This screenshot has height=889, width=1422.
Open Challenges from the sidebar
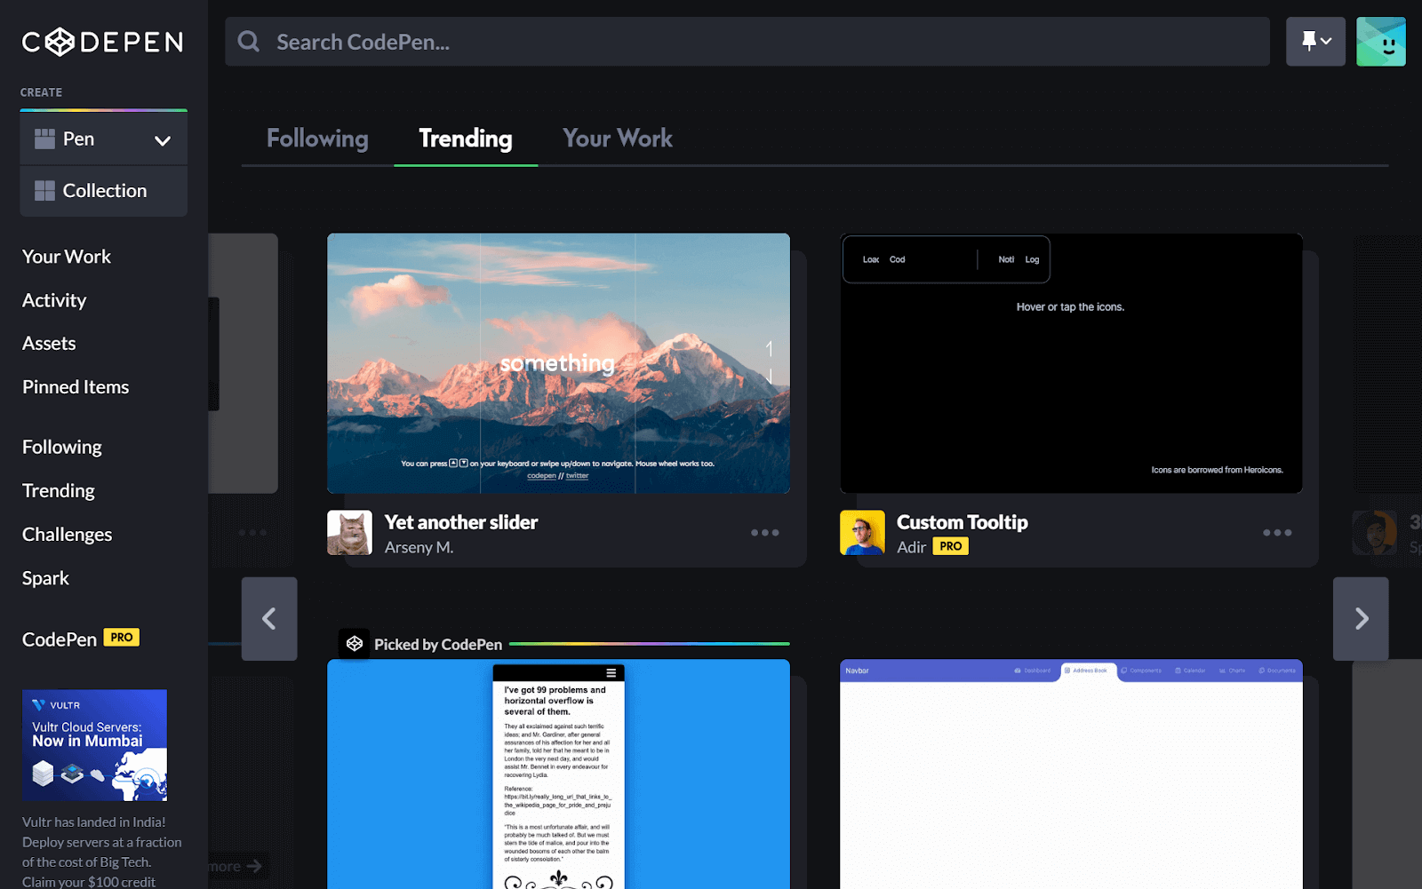pos(67,534)
